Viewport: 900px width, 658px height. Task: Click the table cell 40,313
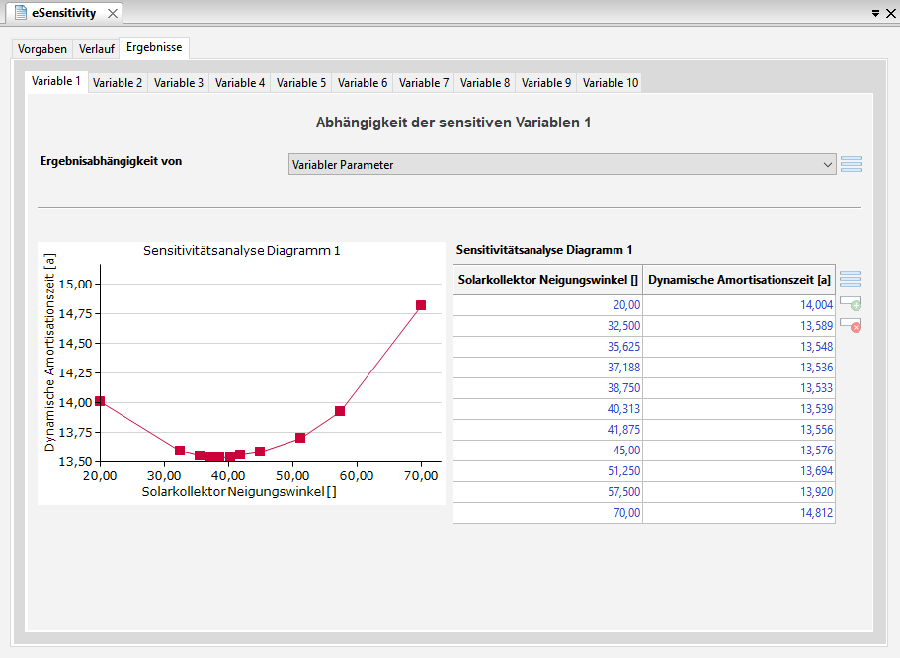tap(548, 409)
